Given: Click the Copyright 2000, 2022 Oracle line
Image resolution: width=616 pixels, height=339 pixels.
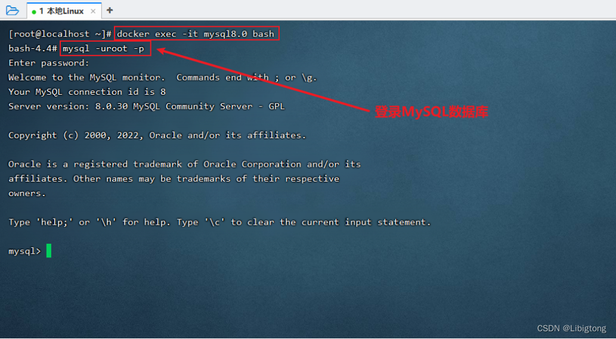Looking at the screenshot, I should 157,135.
